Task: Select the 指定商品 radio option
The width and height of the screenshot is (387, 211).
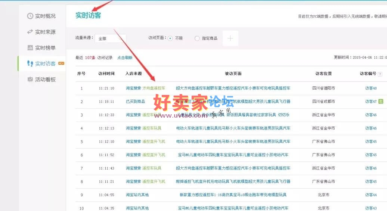Action: [197, 38]
